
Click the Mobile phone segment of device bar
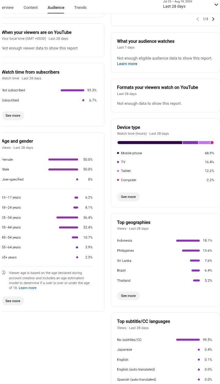150,143
